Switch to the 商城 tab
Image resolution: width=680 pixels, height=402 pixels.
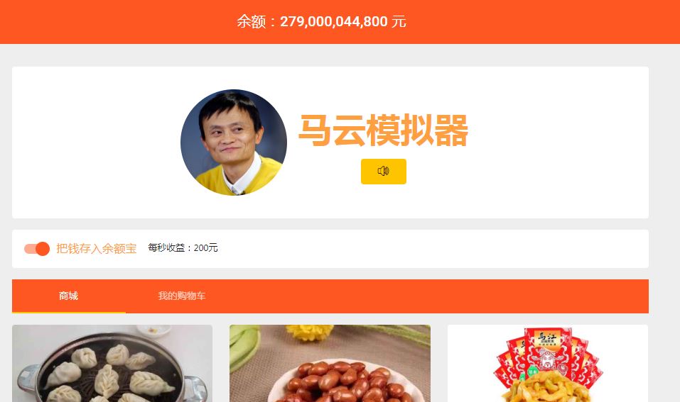pyautogui.click(x=68, y=296)
